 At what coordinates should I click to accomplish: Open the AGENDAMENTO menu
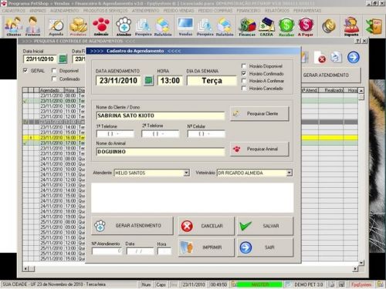coord(65,11)
